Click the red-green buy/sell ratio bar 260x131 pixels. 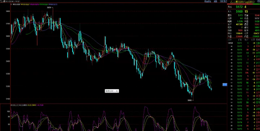243,4
